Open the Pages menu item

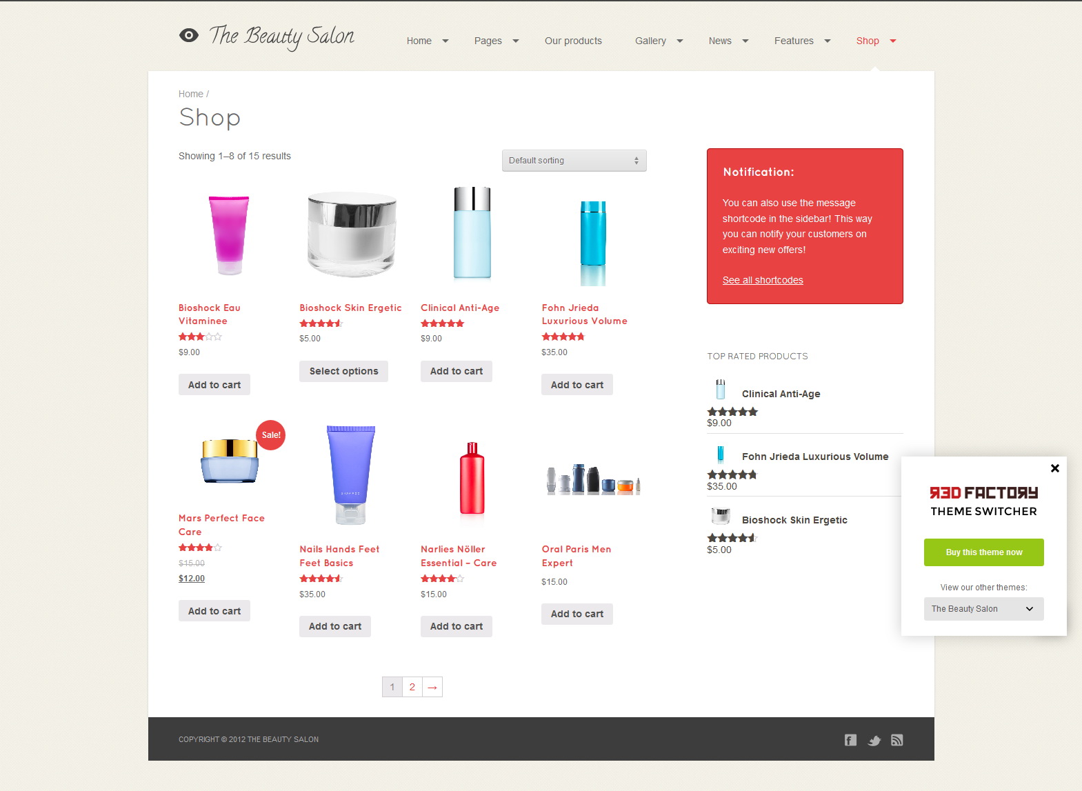488,41
